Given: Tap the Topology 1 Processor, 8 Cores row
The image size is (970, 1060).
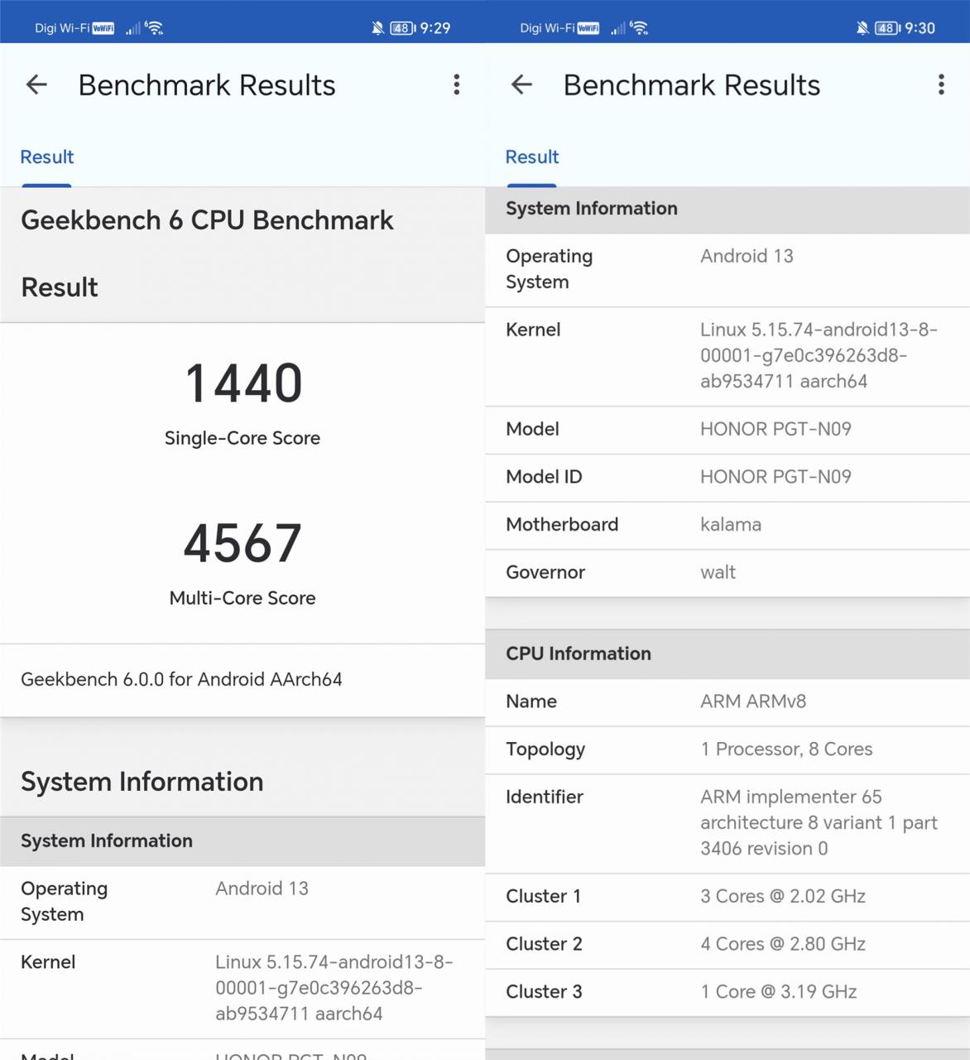Looking at the screenshot, I should (727, 749).
